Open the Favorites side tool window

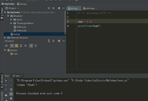pyautogui.click(x=2, y=96)
